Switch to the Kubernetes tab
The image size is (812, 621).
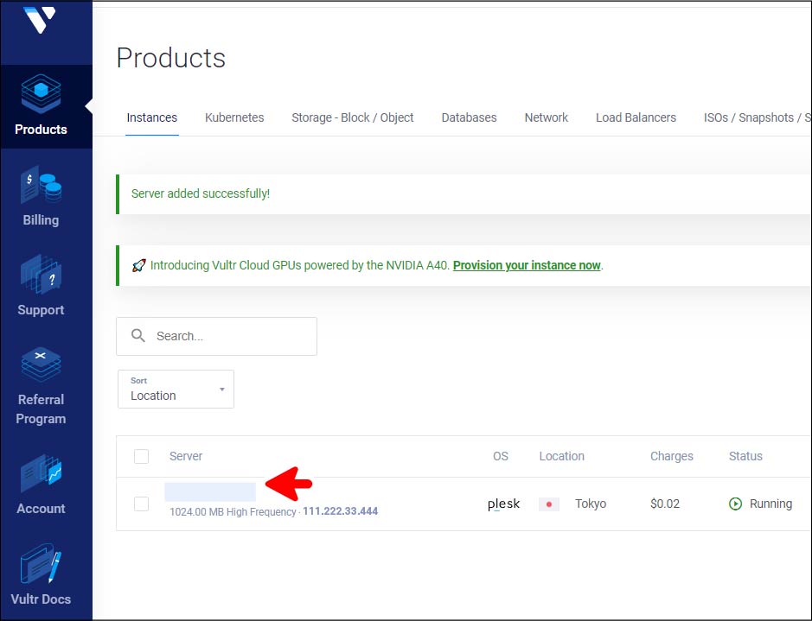pyautogui.click(x=234, y=117)
